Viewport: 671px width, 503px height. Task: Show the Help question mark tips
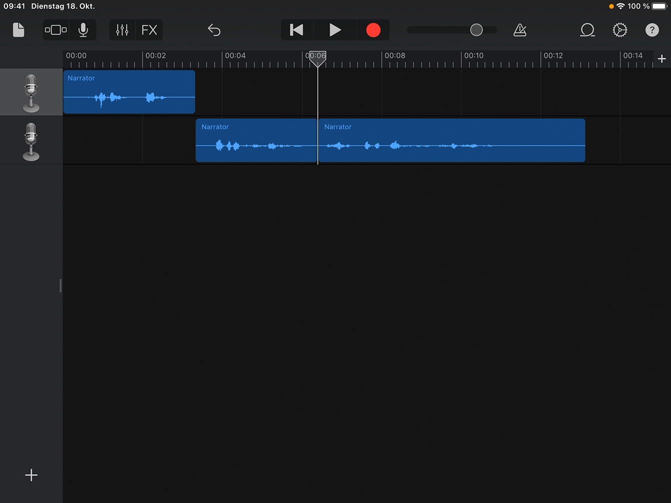(652, 30)
